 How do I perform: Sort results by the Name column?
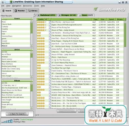72,19
